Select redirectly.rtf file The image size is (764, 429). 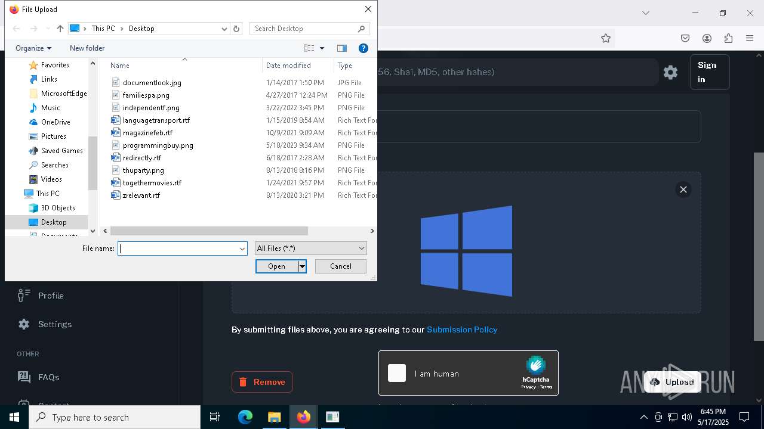click(141, 158)
